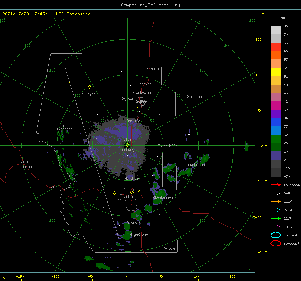
Task: Click the green 22JP arrow legend icon
Action: (x=276, y=218)
